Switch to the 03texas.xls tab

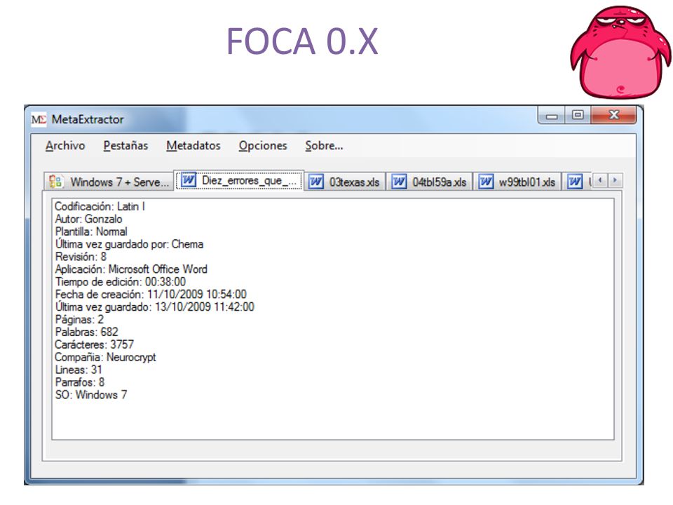coord(346,182)
